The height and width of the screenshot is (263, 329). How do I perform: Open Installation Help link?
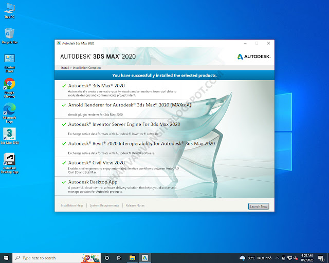pos(72,205)
